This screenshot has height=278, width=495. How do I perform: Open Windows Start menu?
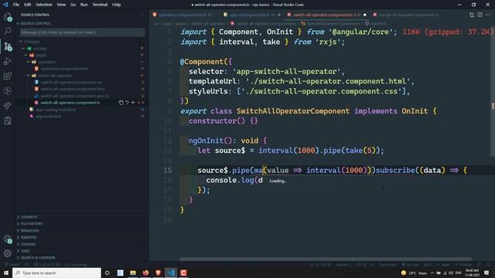5,273
